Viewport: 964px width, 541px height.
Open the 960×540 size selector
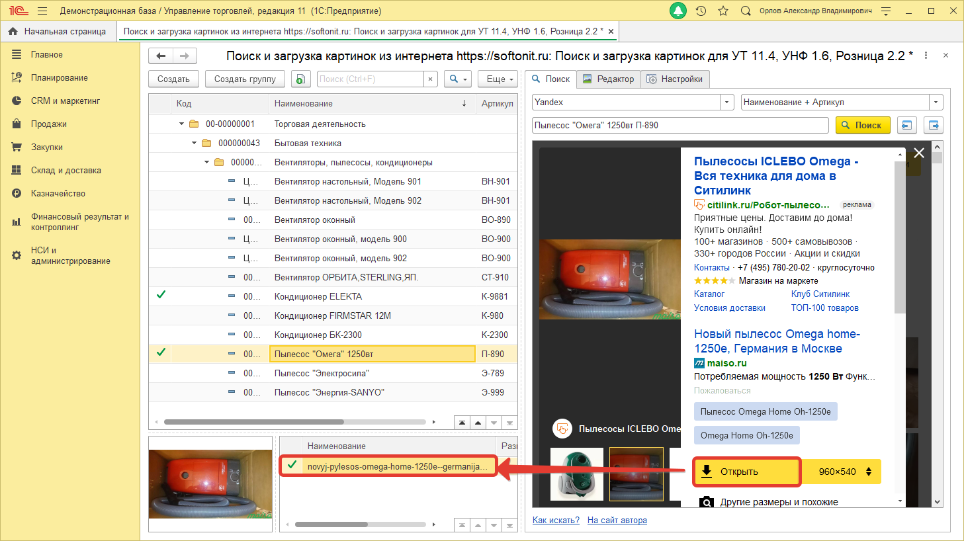pos(842,472)
